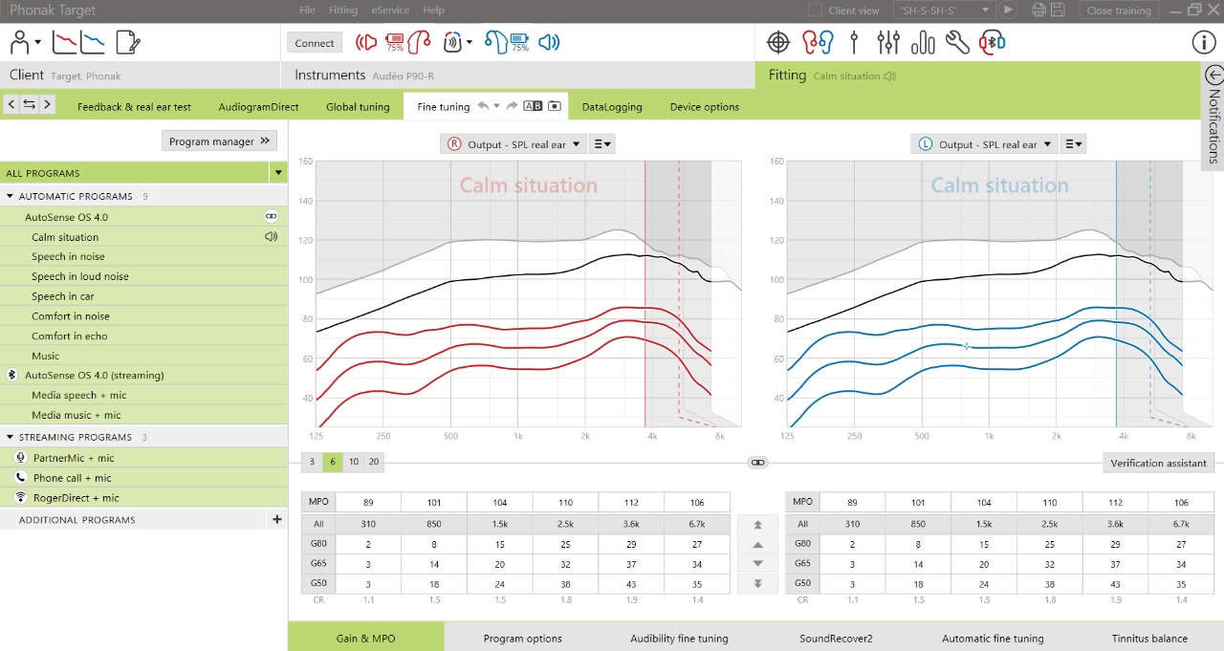Open the ALL PROGRAMS dropdown arrow
Image resolution: width=1224 pixels, height=651 pixels.
[x=278, y=173]
